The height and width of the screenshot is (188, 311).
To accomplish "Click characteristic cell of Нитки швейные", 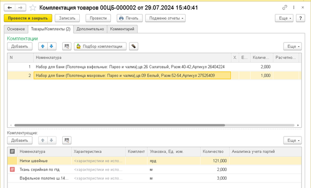I will tap(98, 161).
